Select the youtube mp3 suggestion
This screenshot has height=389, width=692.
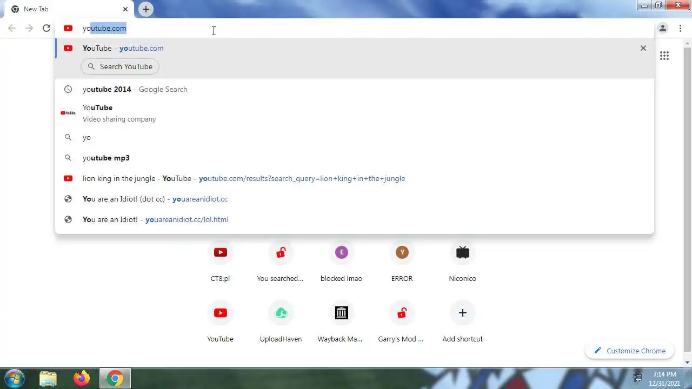click(x=355, y=158)
